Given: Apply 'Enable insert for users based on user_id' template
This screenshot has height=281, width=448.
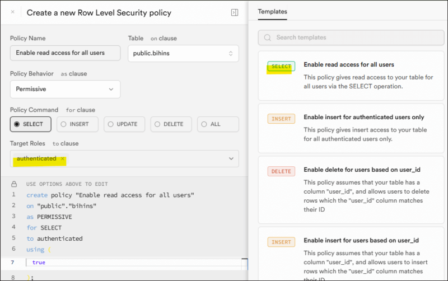Looking at the screenshot, I should pos(361,240).
